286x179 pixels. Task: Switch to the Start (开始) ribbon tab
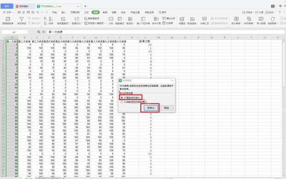click(x=54, y=12)
